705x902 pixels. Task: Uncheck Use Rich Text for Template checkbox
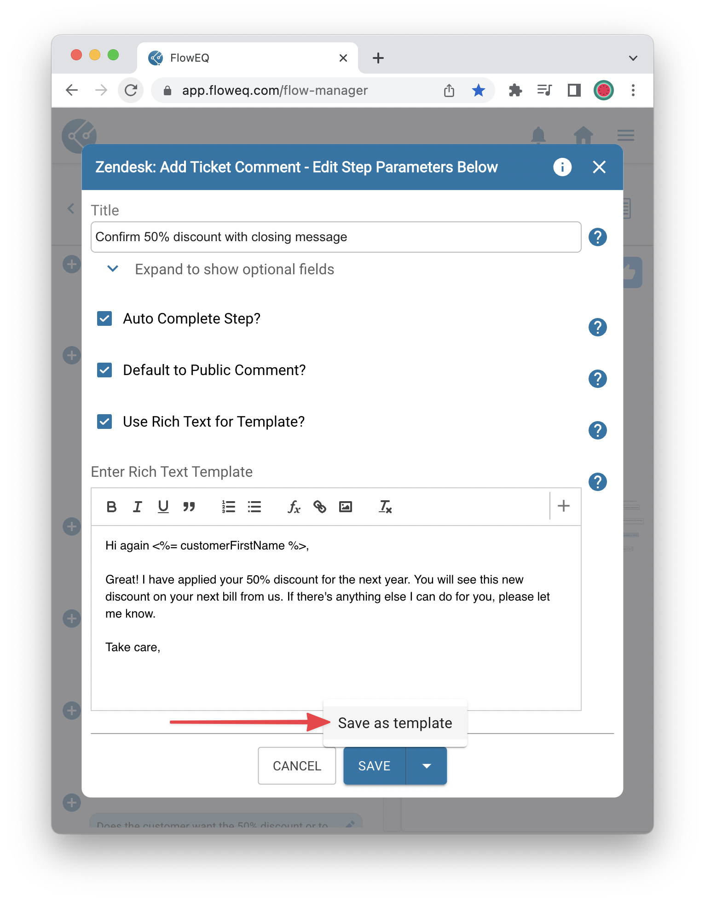pyautogui.click(x=104, y=422)
